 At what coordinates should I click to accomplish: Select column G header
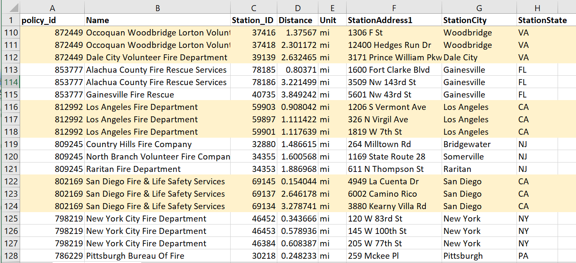tap(479, 8)
